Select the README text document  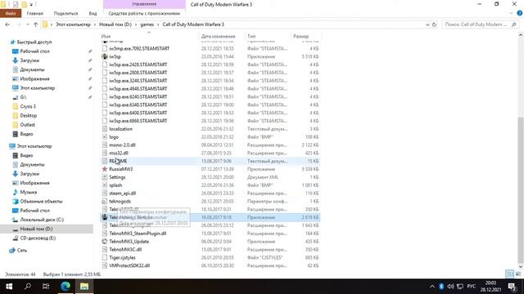point(118,161)
